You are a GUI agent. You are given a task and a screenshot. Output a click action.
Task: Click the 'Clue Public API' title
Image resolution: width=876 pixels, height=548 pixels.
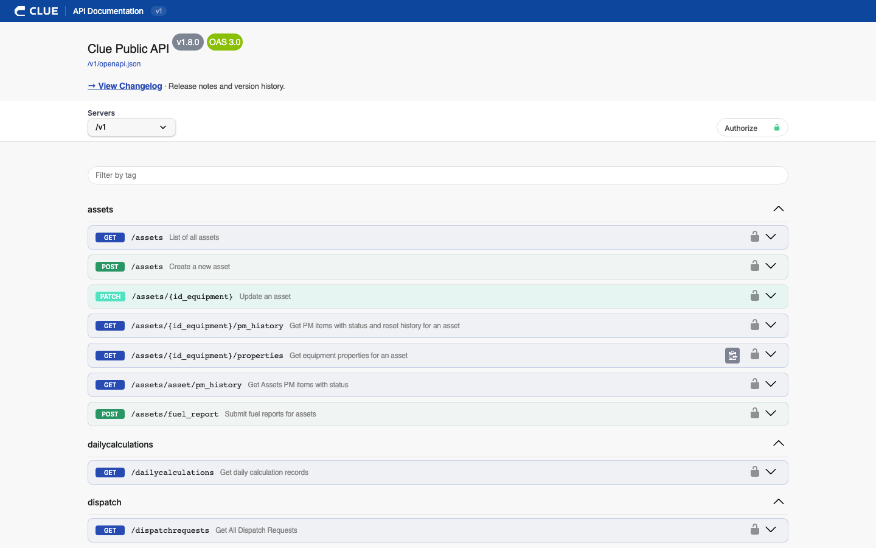128,49
